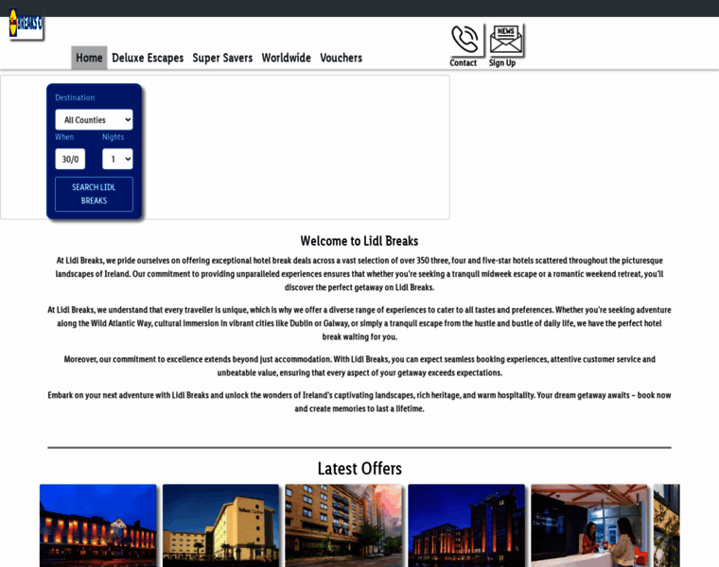This screenshot has width=719, height=567.
Task: Open the Worldwide menu item
Action: click(x=286, y=58)
